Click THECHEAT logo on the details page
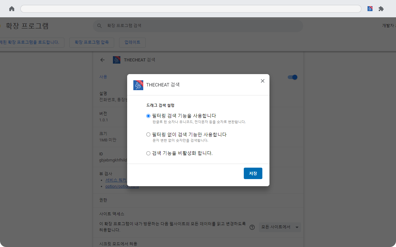This screenshot has height=247, width=396. [x=117, y=60]
